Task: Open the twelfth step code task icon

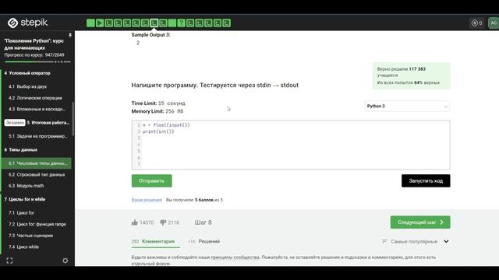Action: tap(190, 23)
